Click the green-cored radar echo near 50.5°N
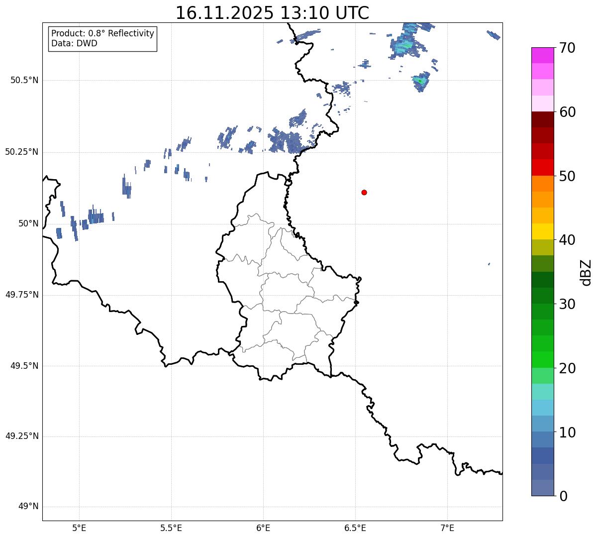 (420, 81)
